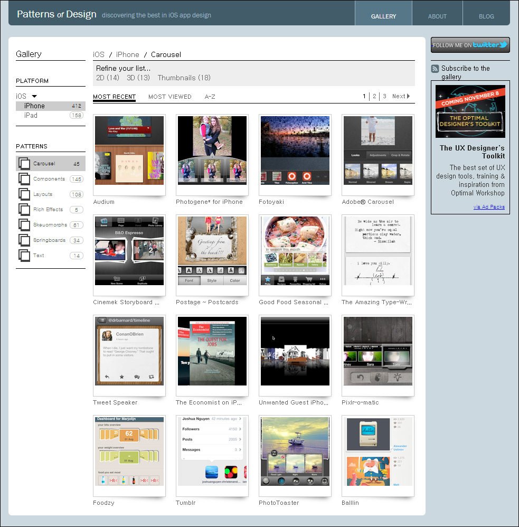Sort gallery A-Z
The image size is (519, 527).
210,97
